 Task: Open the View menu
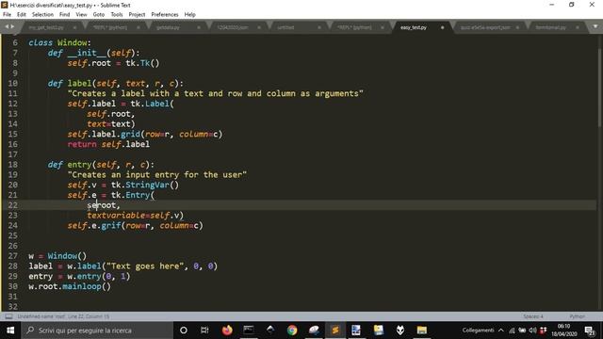coord(81,15)
